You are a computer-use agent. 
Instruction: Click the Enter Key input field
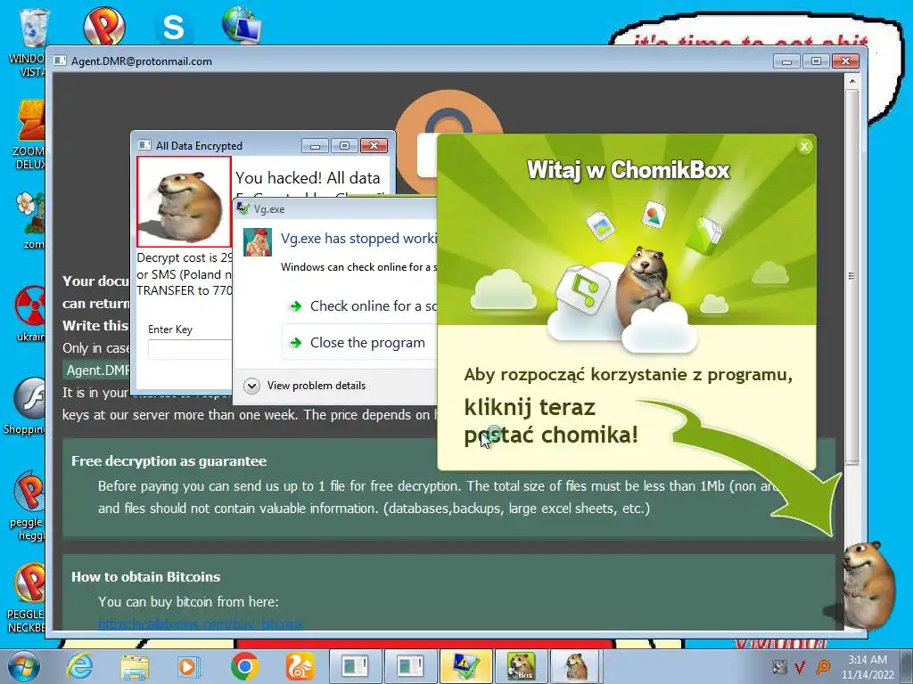[x=191, y=349]
